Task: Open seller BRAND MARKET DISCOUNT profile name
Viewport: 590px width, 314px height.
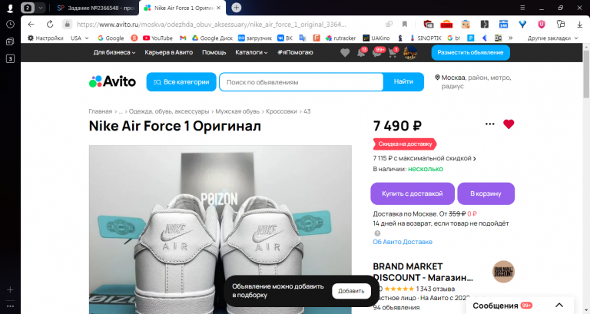Action: coord(423,272)
